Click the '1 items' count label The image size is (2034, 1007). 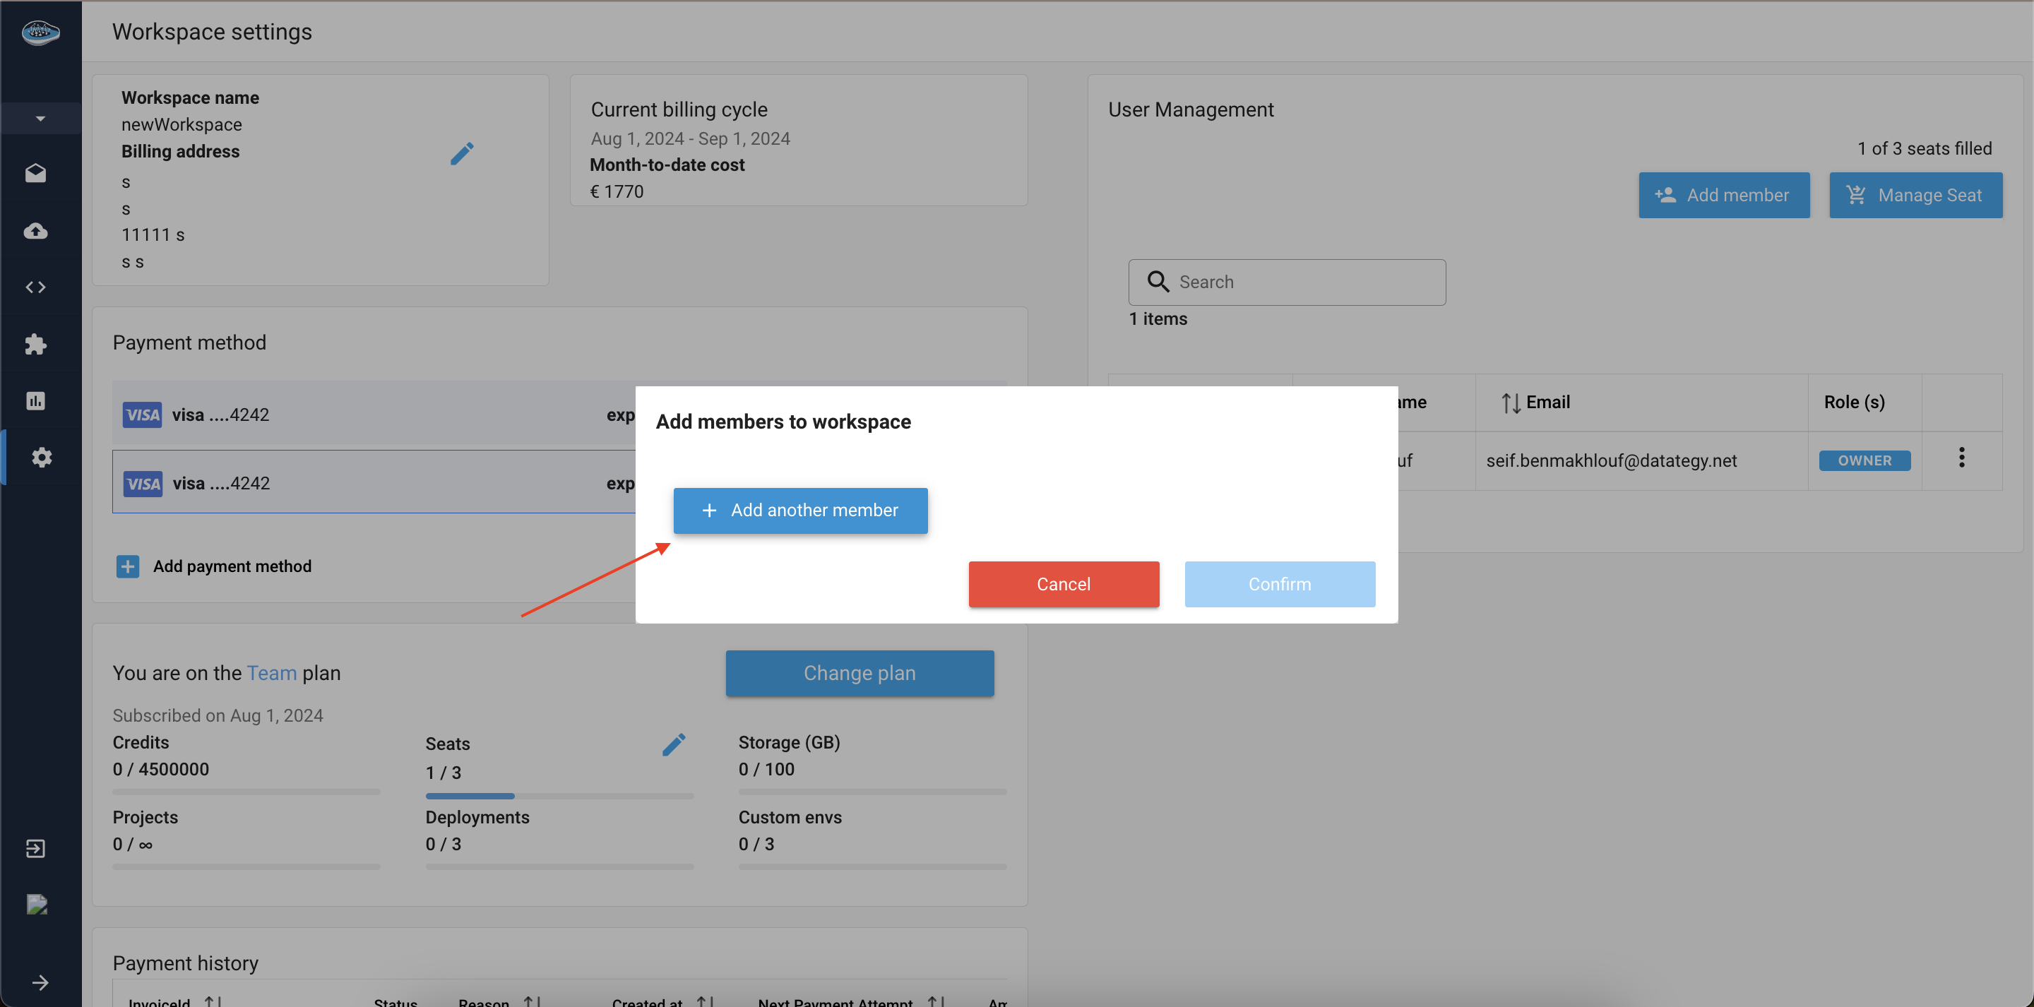(x=1158, y=319)
